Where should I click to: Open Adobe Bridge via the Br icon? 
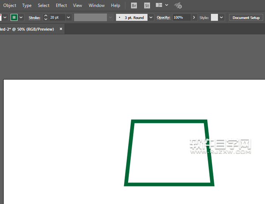click(134, 6)
